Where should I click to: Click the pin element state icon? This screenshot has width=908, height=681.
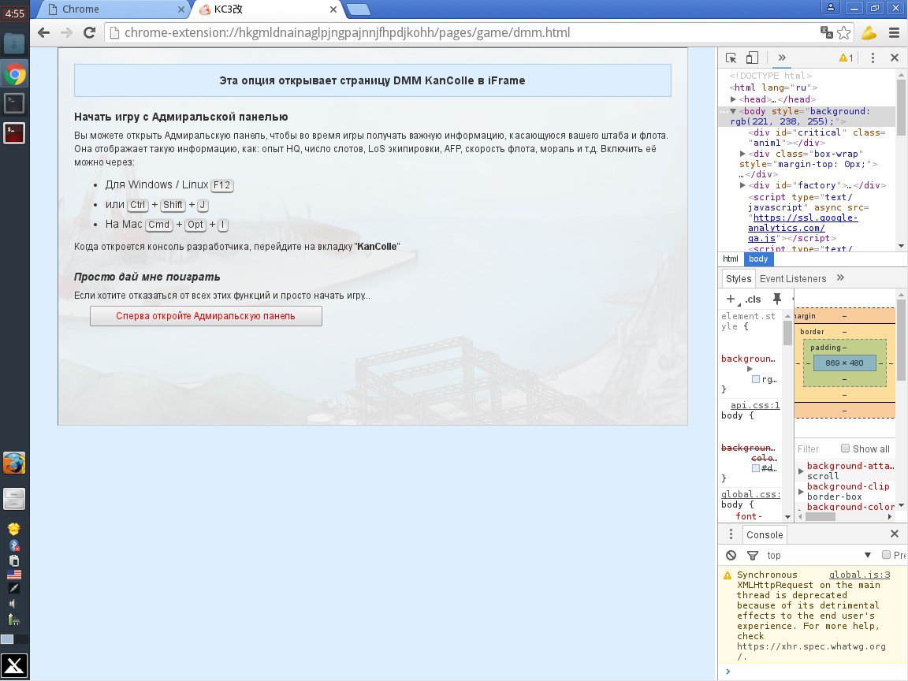(x=776, y=299)
